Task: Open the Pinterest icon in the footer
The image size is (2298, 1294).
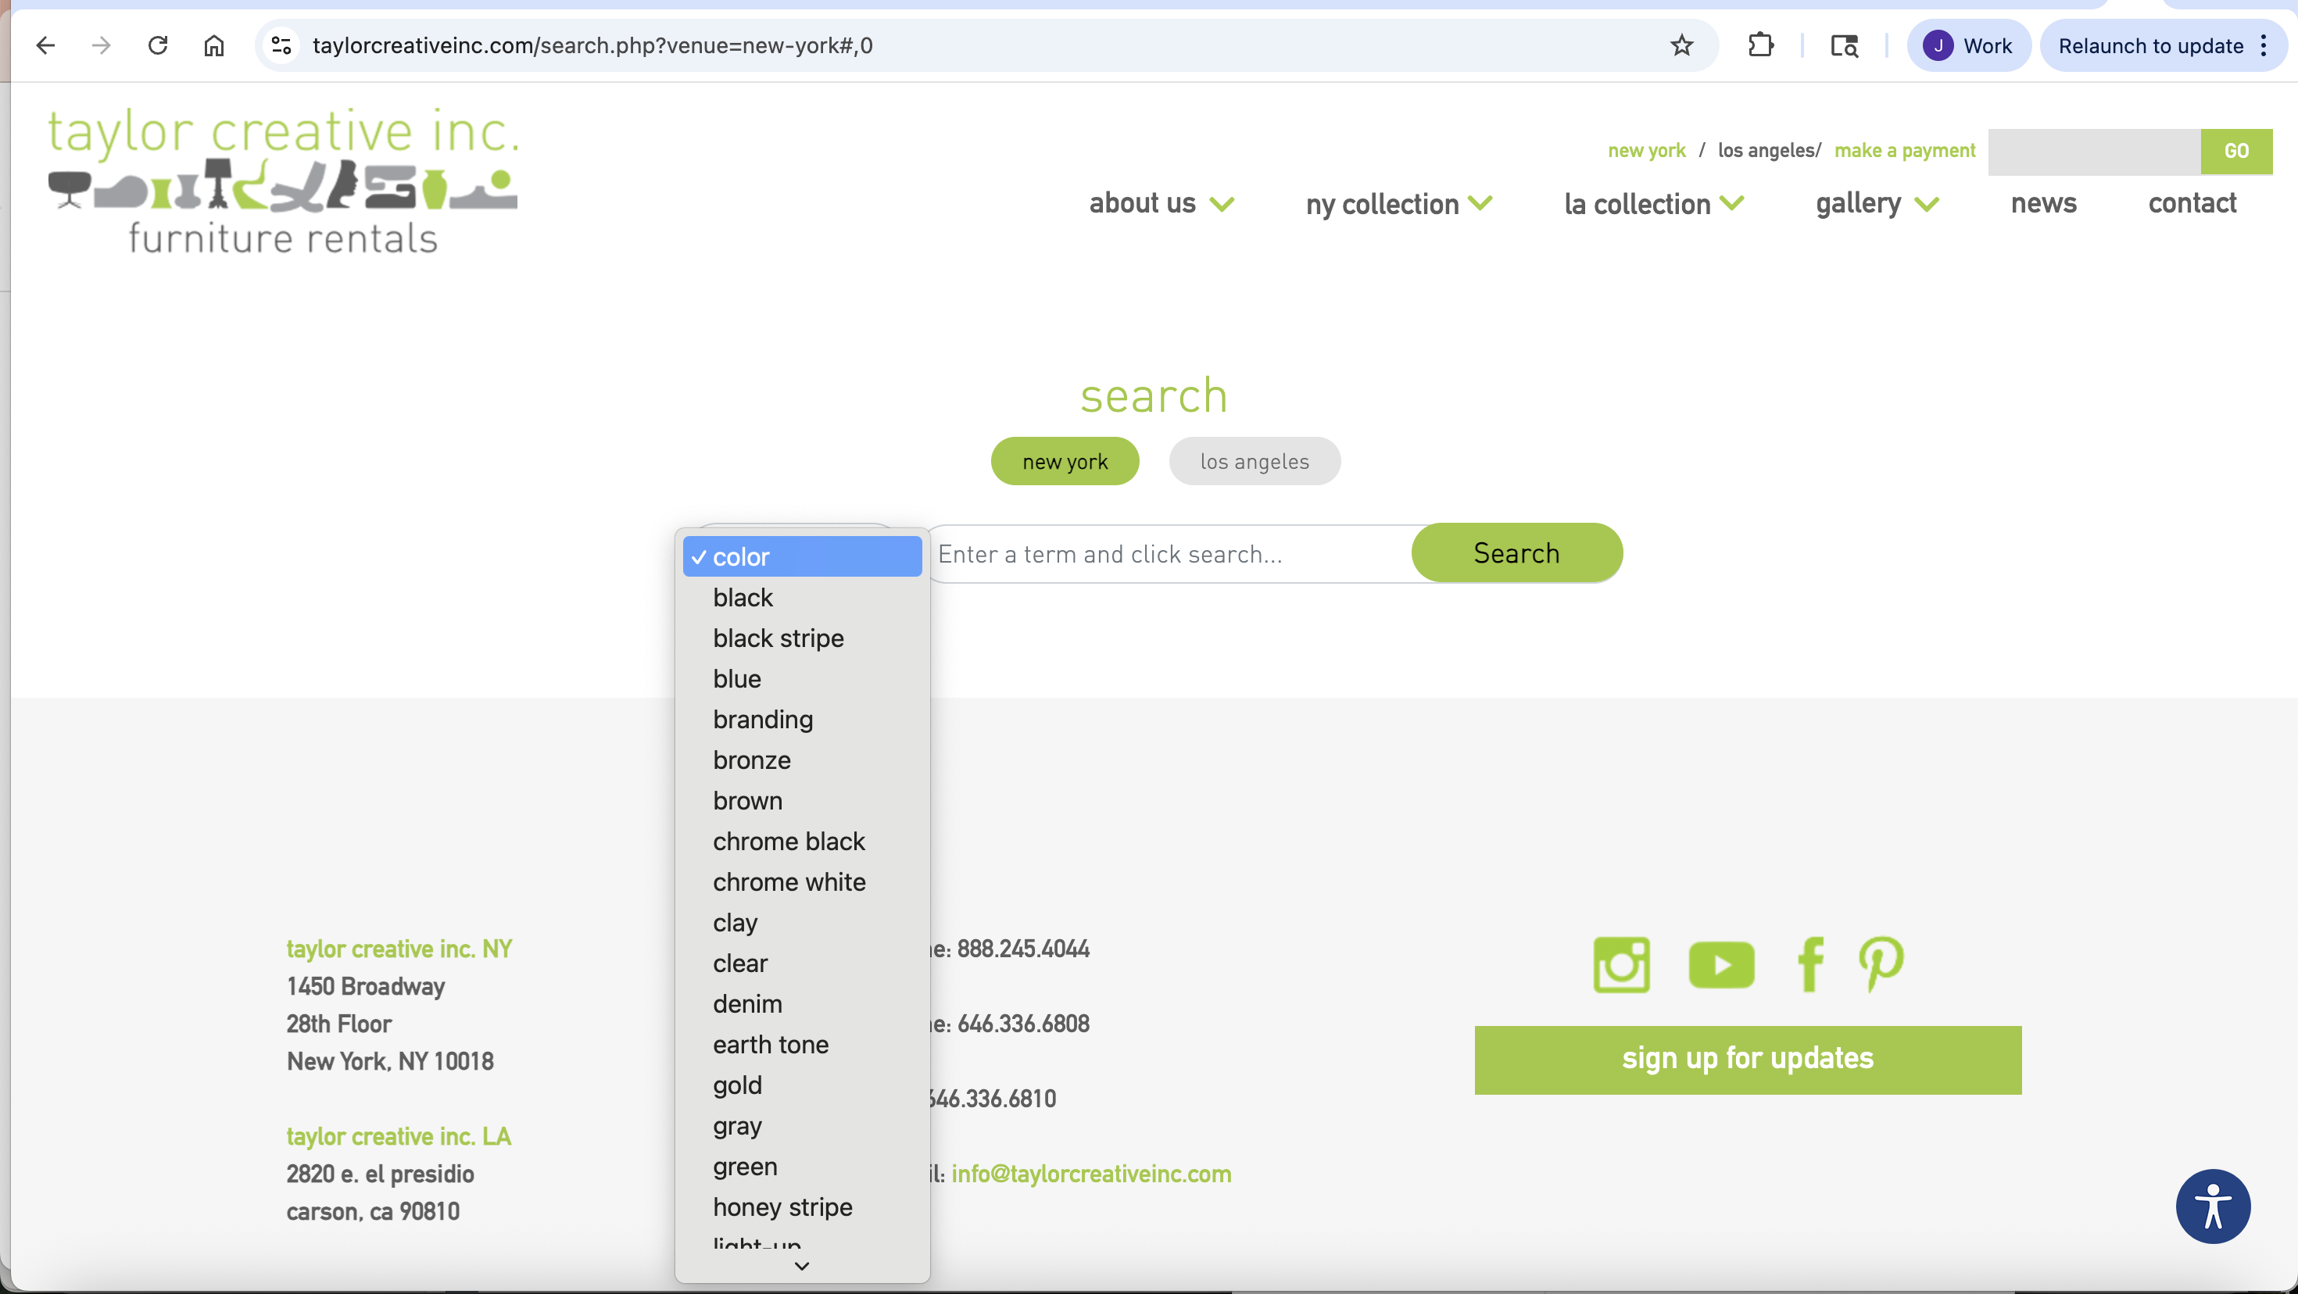Action: click(1881, 964)
